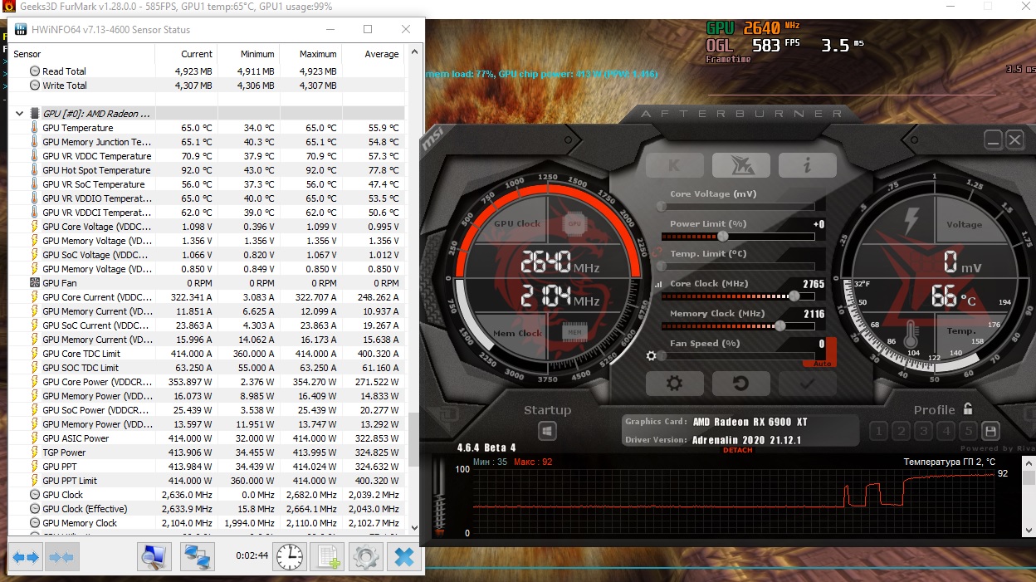Click the Memory Clock slider handle
The image size is (1036, 582).
click(779, 325)
